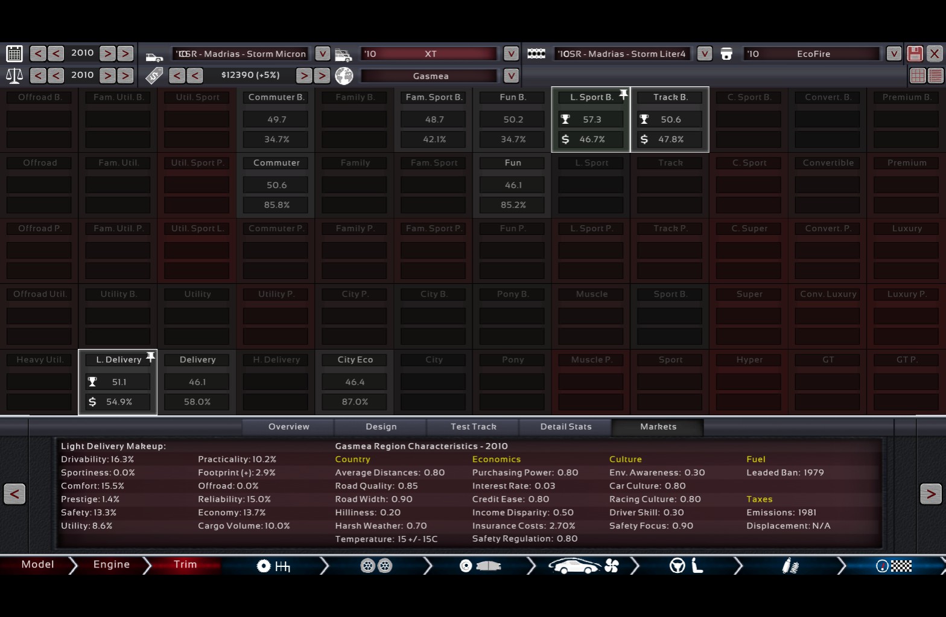Viewport: 946px width, 617px height.
Task: Click the $12390 (+5%) price value
Action: point(250,75)
